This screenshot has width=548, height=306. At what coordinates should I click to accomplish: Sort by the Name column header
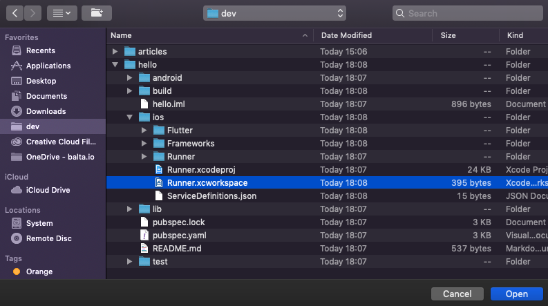click(x=209, y=35)
